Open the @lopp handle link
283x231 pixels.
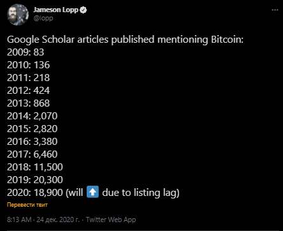click(x=43, y=18)
